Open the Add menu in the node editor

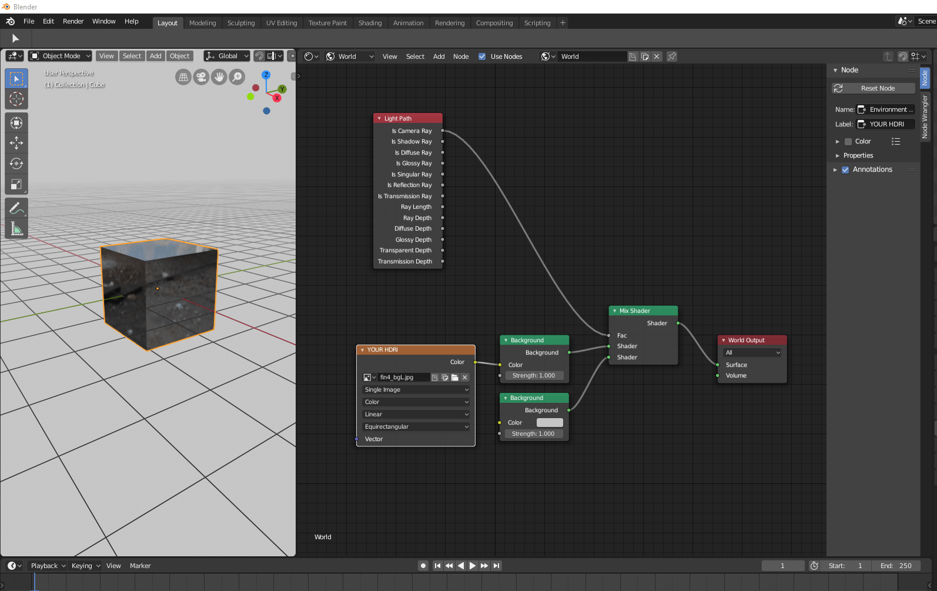pos(439,56)
